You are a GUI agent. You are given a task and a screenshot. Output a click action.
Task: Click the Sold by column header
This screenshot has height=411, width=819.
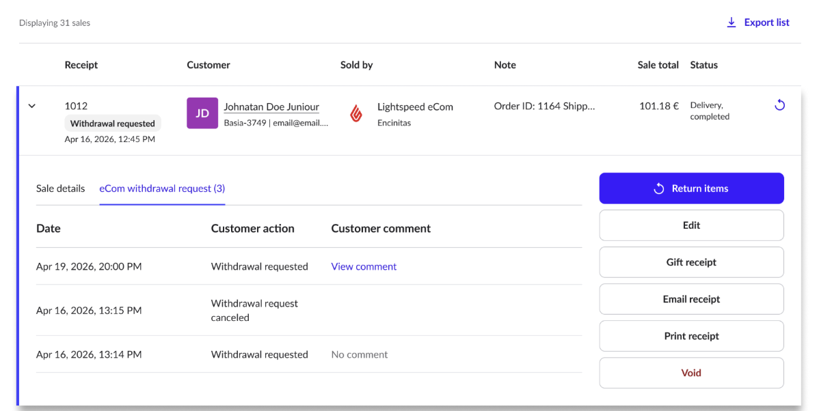coord(357,65)
